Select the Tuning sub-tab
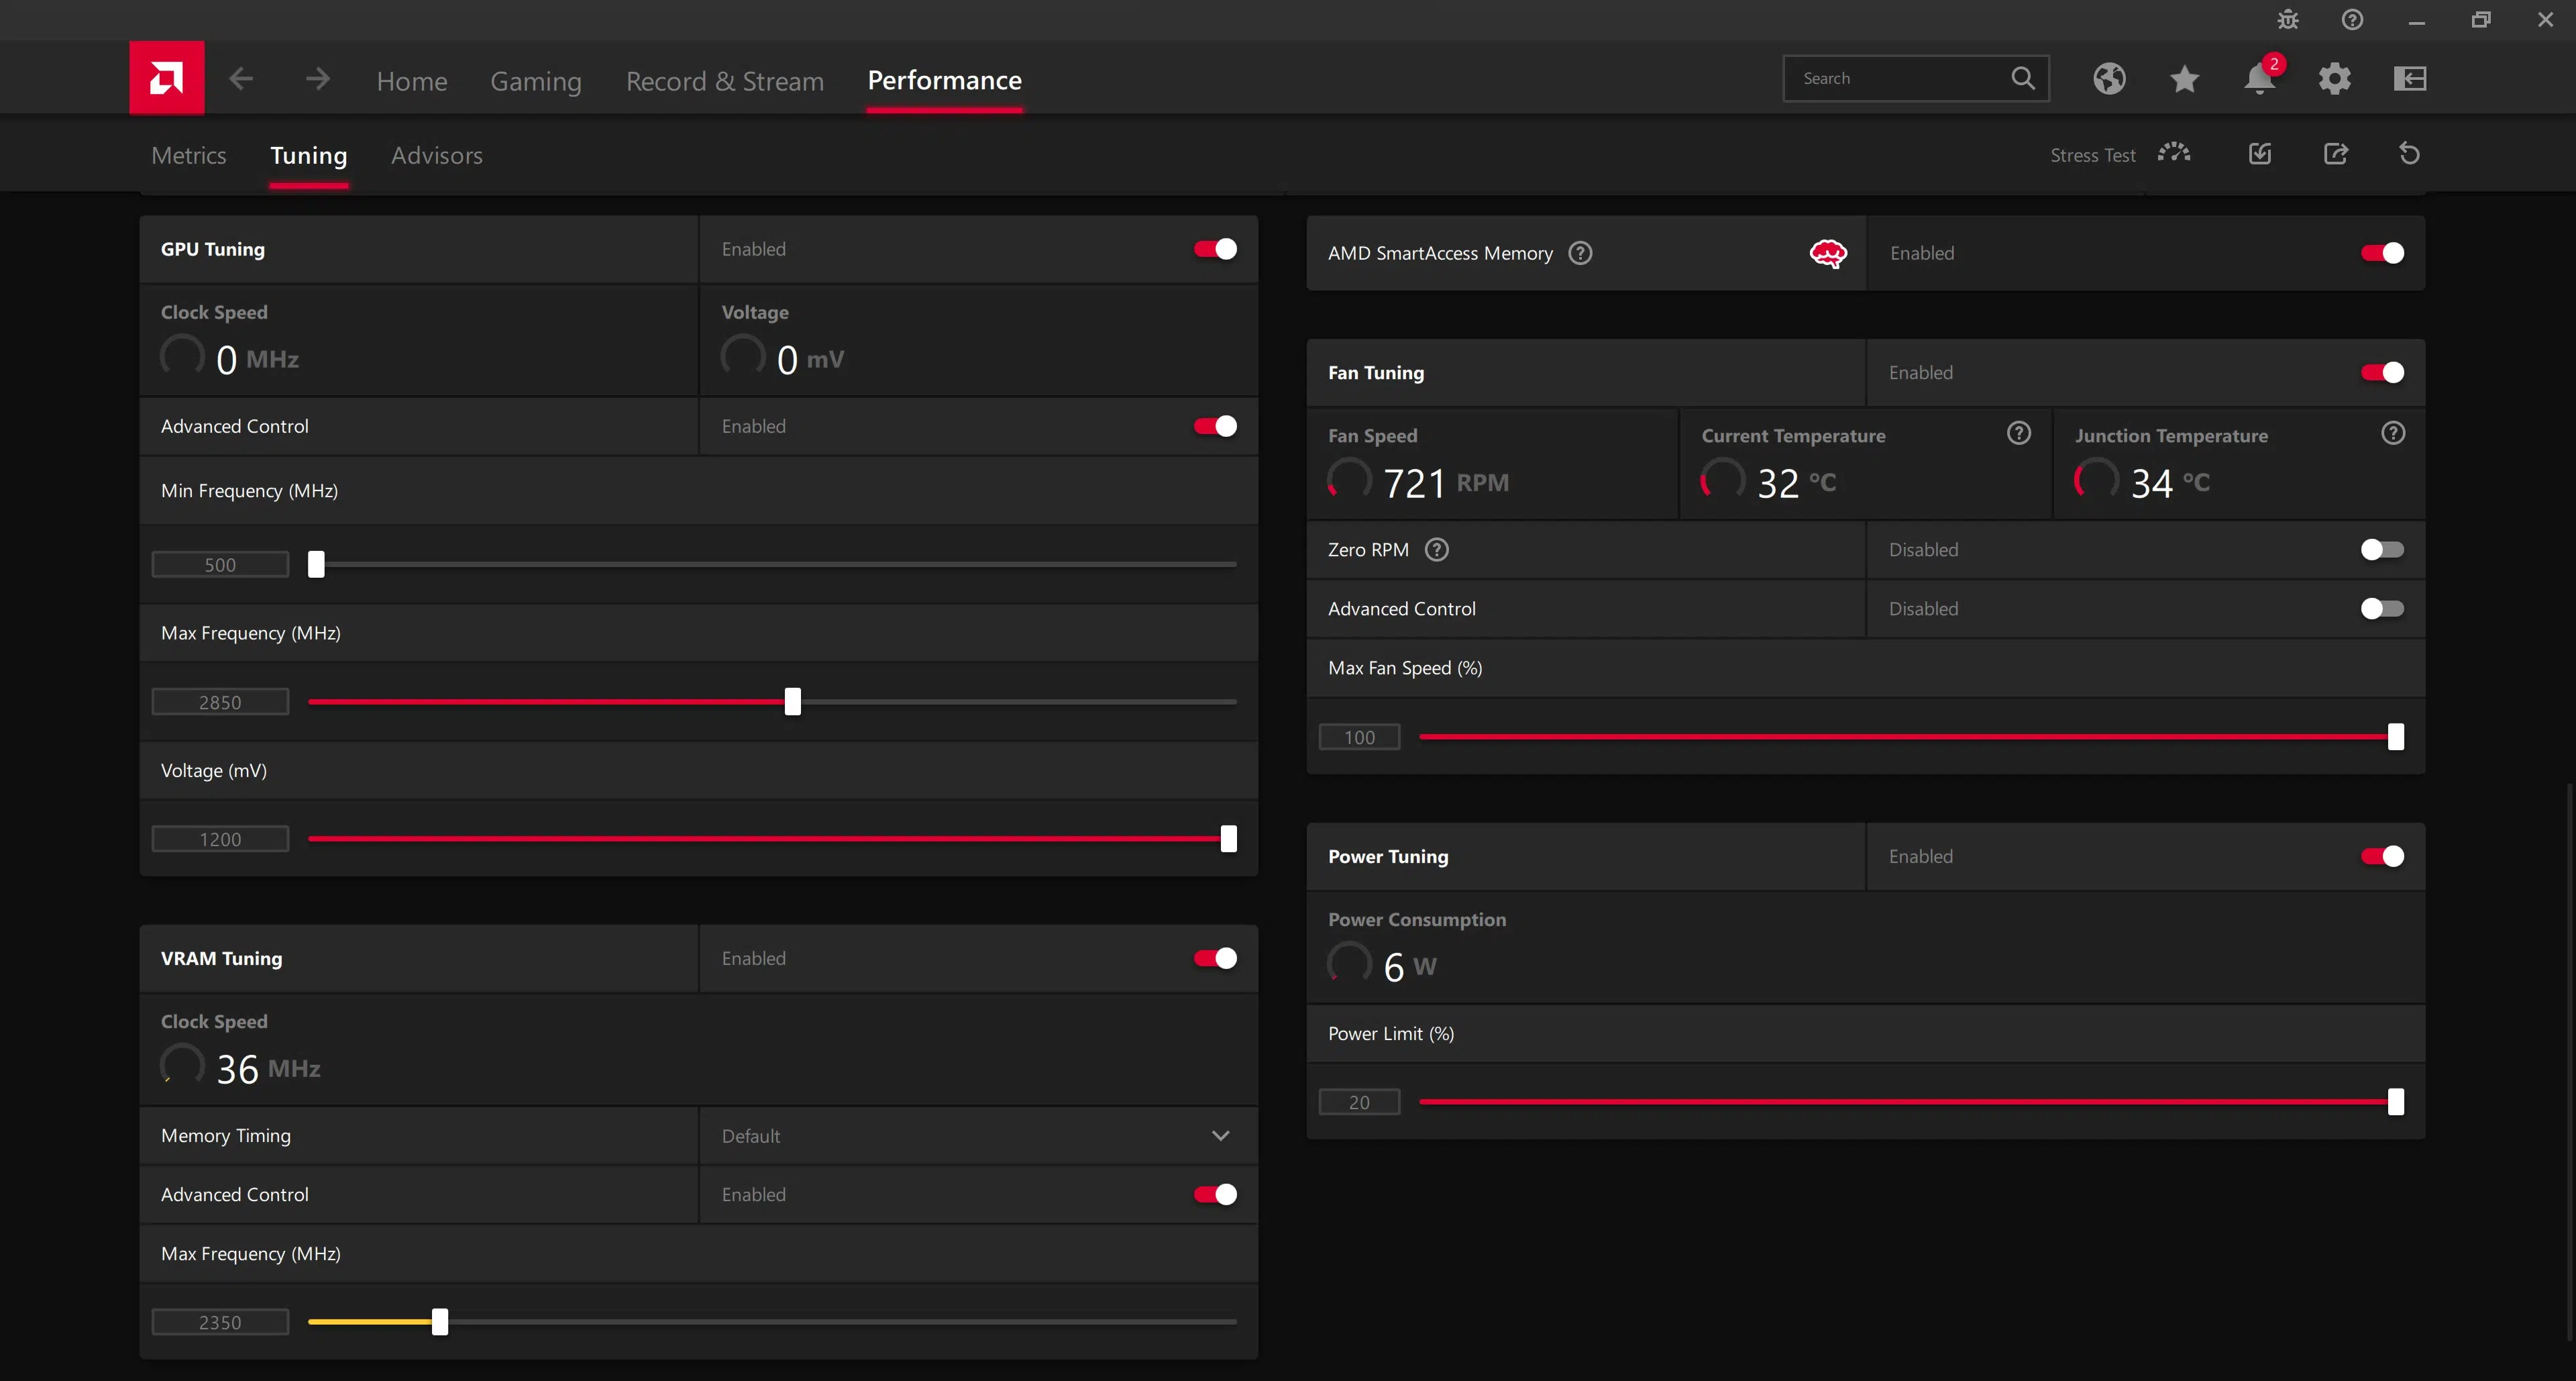Screen dimensions: 2576x1381 click(x=309, y=155)
